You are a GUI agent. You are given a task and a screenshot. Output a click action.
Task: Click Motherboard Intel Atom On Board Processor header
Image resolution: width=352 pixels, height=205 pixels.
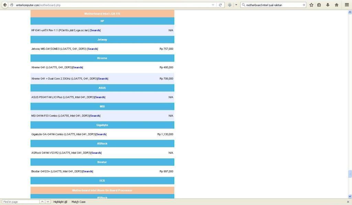[x=102, y=191]
